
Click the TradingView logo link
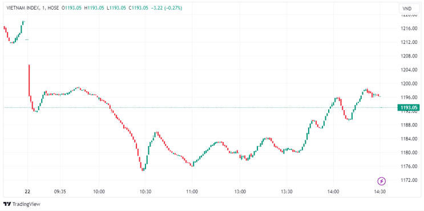pos(22,204)
